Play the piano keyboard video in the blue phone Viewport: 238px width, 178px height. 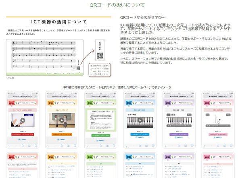[x=140, y=120]
